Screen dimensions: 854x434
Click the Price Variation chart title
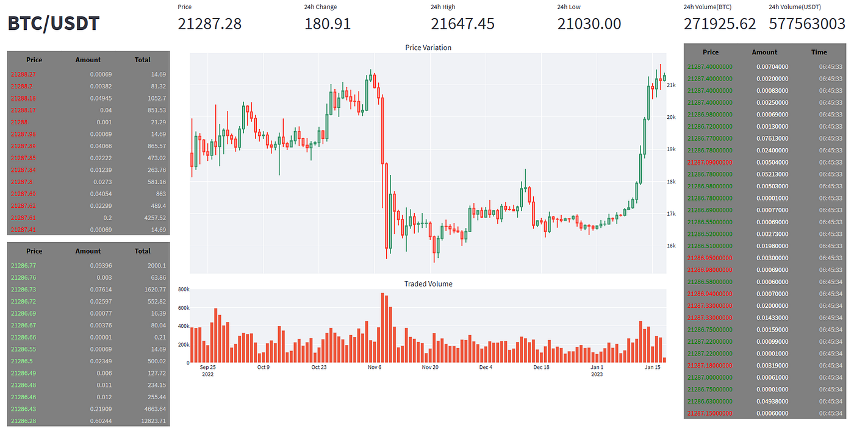[428, 48]
